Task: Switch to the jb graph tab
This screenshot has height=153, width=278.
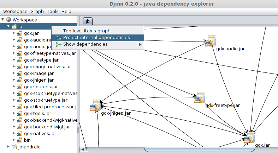Action: tap(88, 21)
